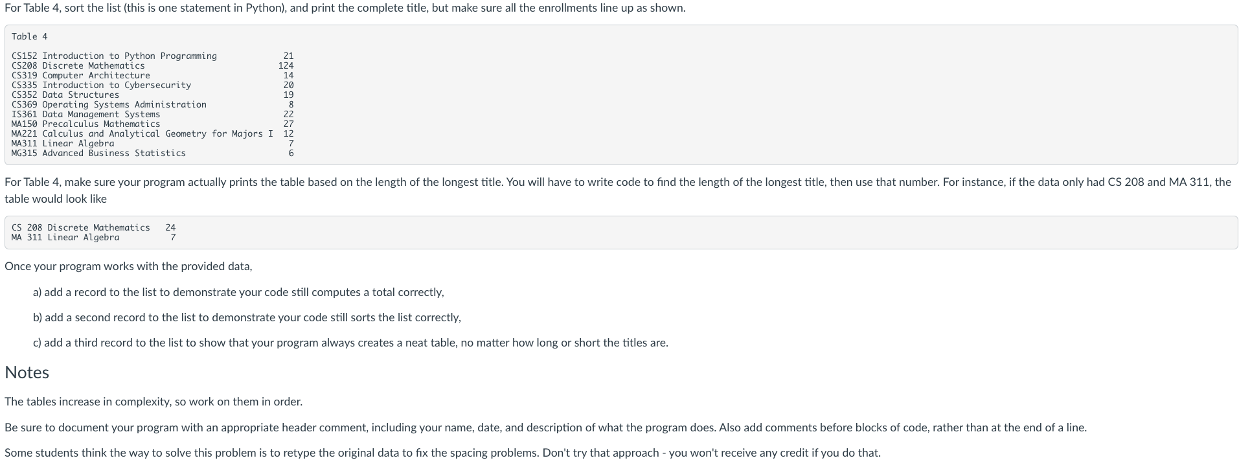Viewport: 1239px width, 467px height.
Task: Click 'MA 311 Linear Algebra' in second code block
Action: [x=65, y=237]
